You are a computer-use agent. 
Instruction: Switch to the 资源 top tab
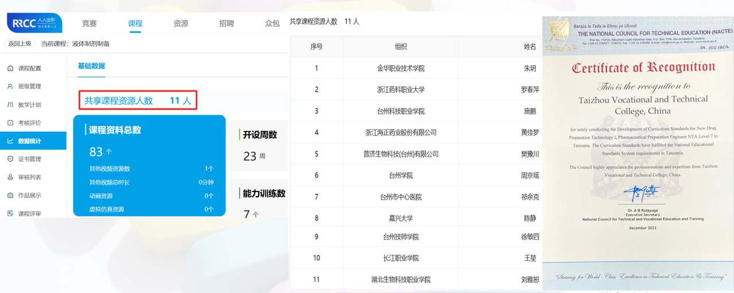pos(181,24)
